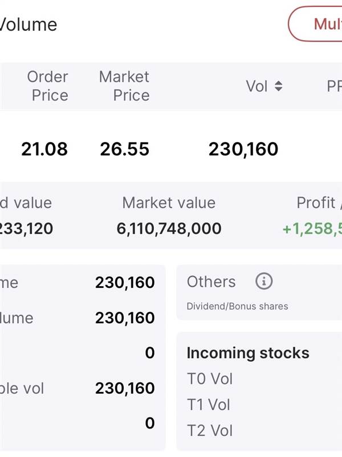Select the T2 Vol row
342x457 pixels.
[x=210, y=430]
